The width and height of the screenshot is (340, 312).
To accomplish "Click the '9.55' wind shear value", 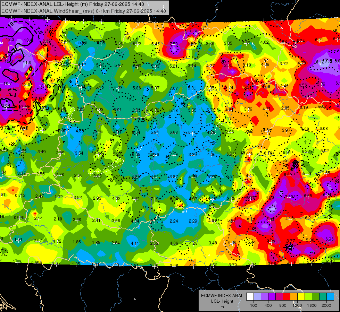I will 326,173.
